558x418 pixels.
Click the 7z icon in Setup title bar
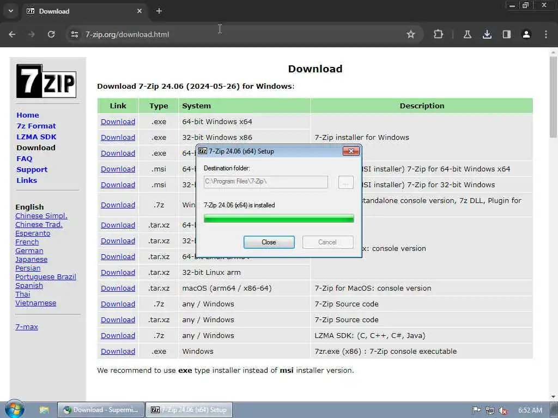click(203, 151)
